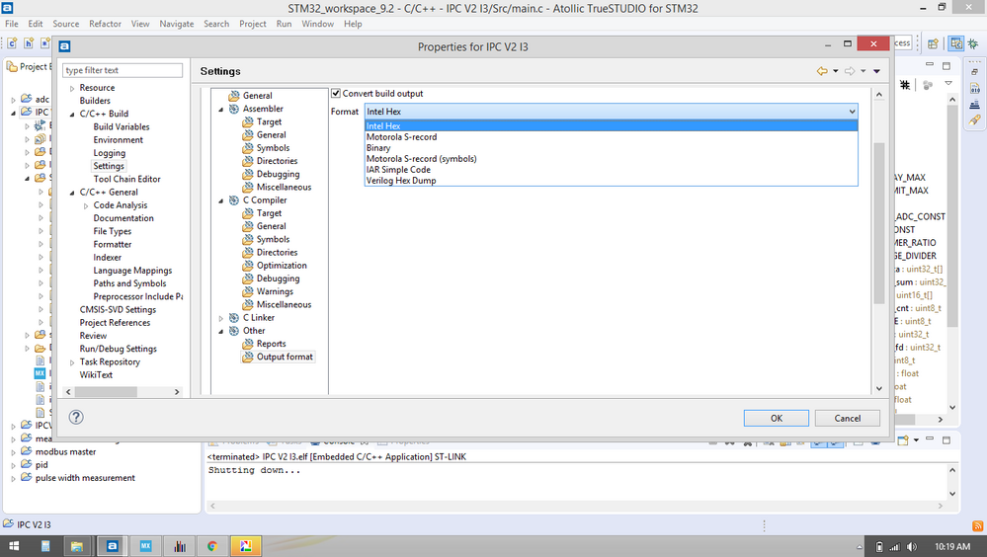Collapse the C Compiler tool node
The height and width of the screenshot is (557, 987).
pos(221,200)
